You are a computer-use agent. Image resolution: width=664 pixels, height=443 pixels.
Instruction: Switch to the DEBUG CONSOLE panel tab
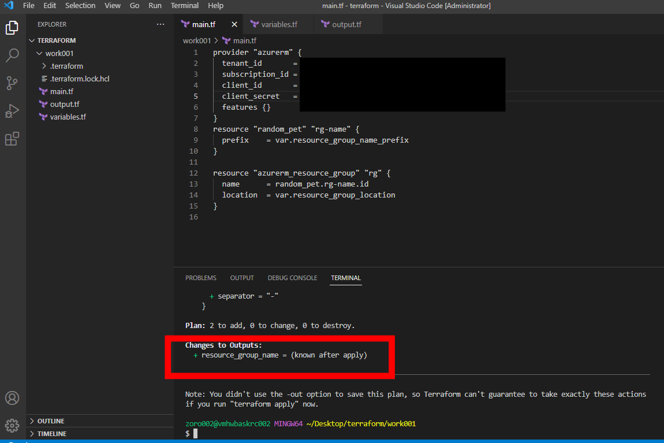(x=292, y=278)
